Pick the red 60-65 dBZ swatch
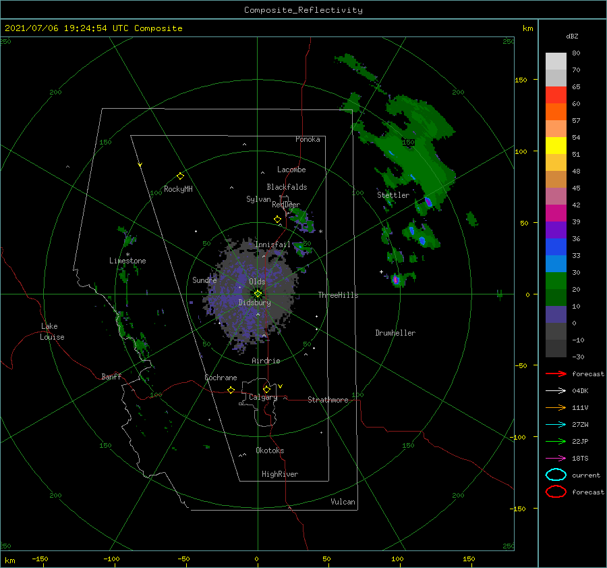607x568 pixels. click(556, 95)
